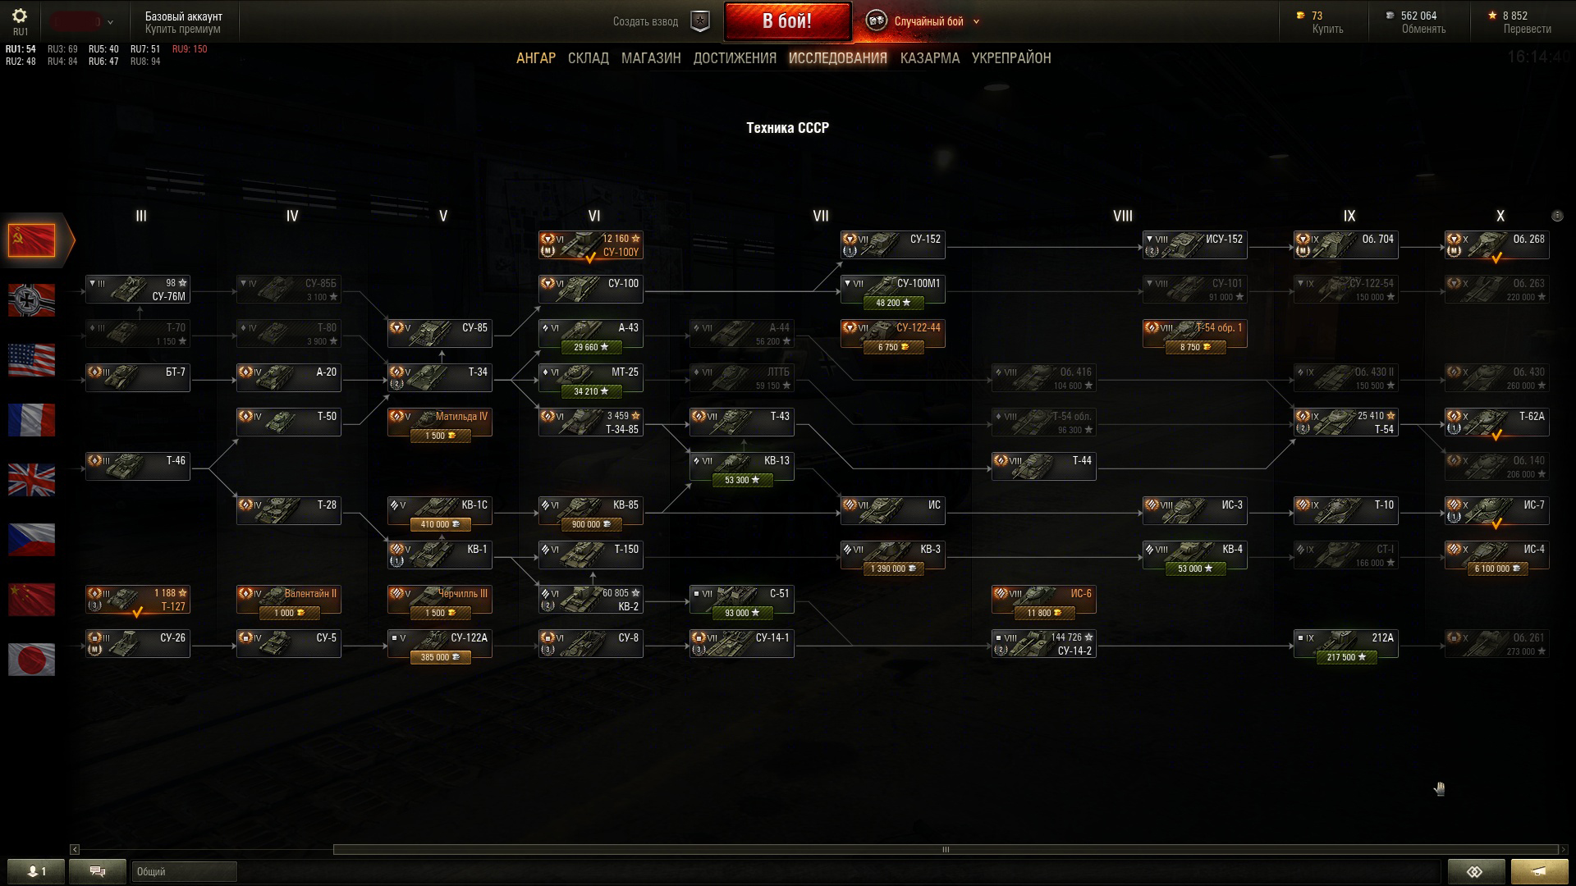The height and width of the screenshot is (886, 1576).
Task: Switch to the КАЗАРМА tab
Action: click(x=930, y=58)
